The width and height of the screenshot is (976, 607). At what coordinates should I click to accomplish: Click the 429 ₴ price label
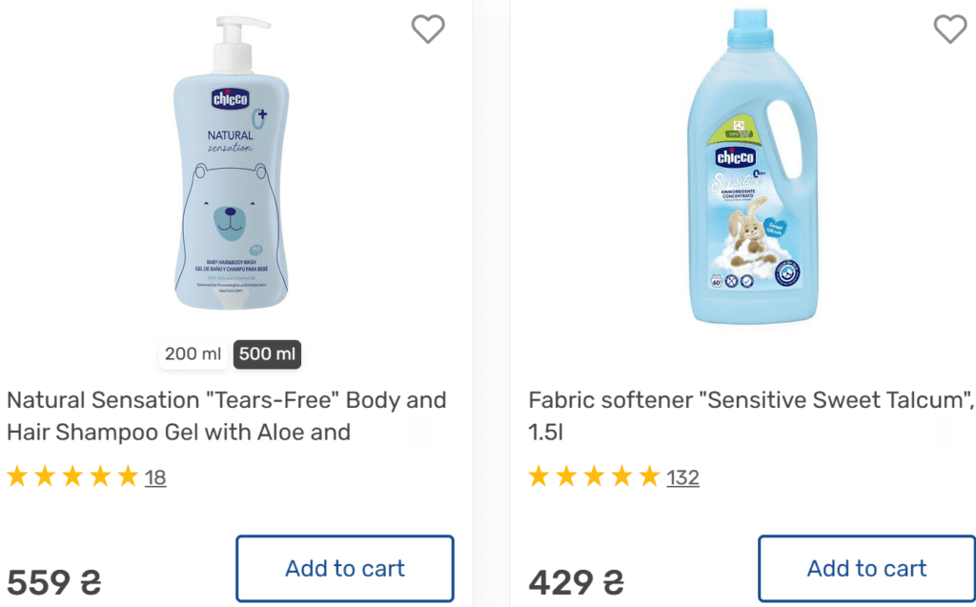click(x=576, y=581)
